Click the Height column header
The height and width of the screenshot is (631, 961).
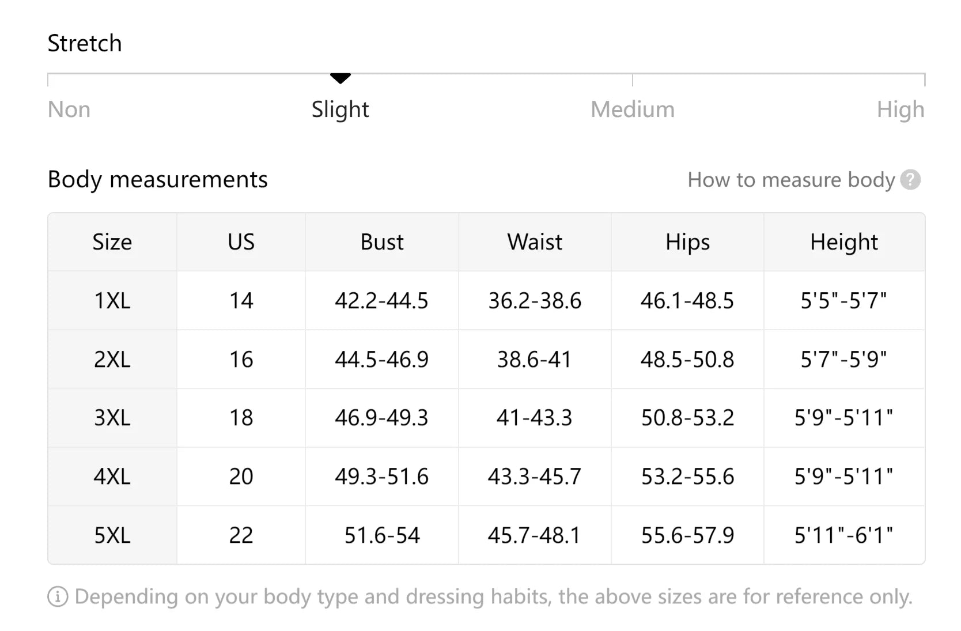[x=844, y=242]
